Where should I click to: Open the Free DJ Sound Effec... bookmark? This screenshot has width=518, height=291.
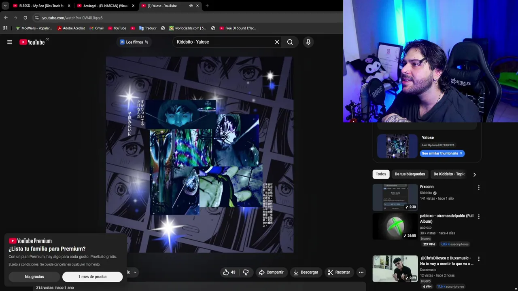238,28
